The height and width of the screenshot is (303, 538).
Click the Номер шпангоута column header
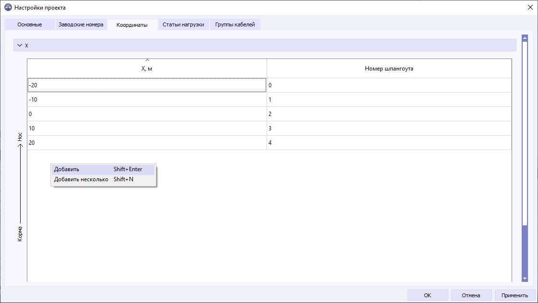389,68
